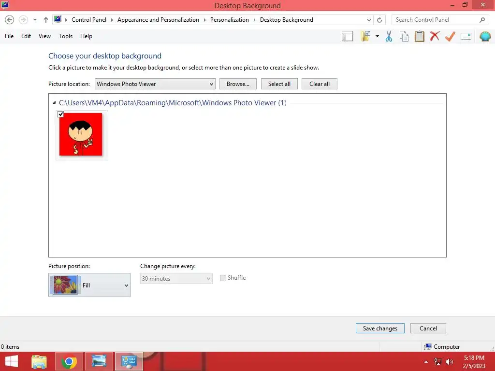Navigate to Personalization breadcrumb

click(x=230, y=19)
